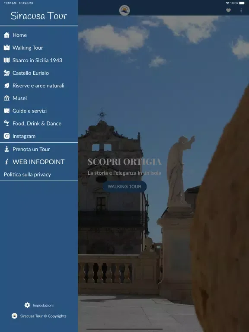
Task: Click the Siracusa Tour sidebar title
Action: (x=39, y=16)
